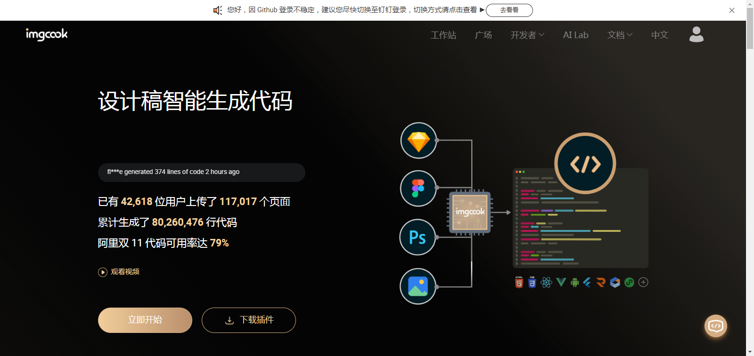Click the image picture icon
754x356 pixels.
tap(418, 286)
